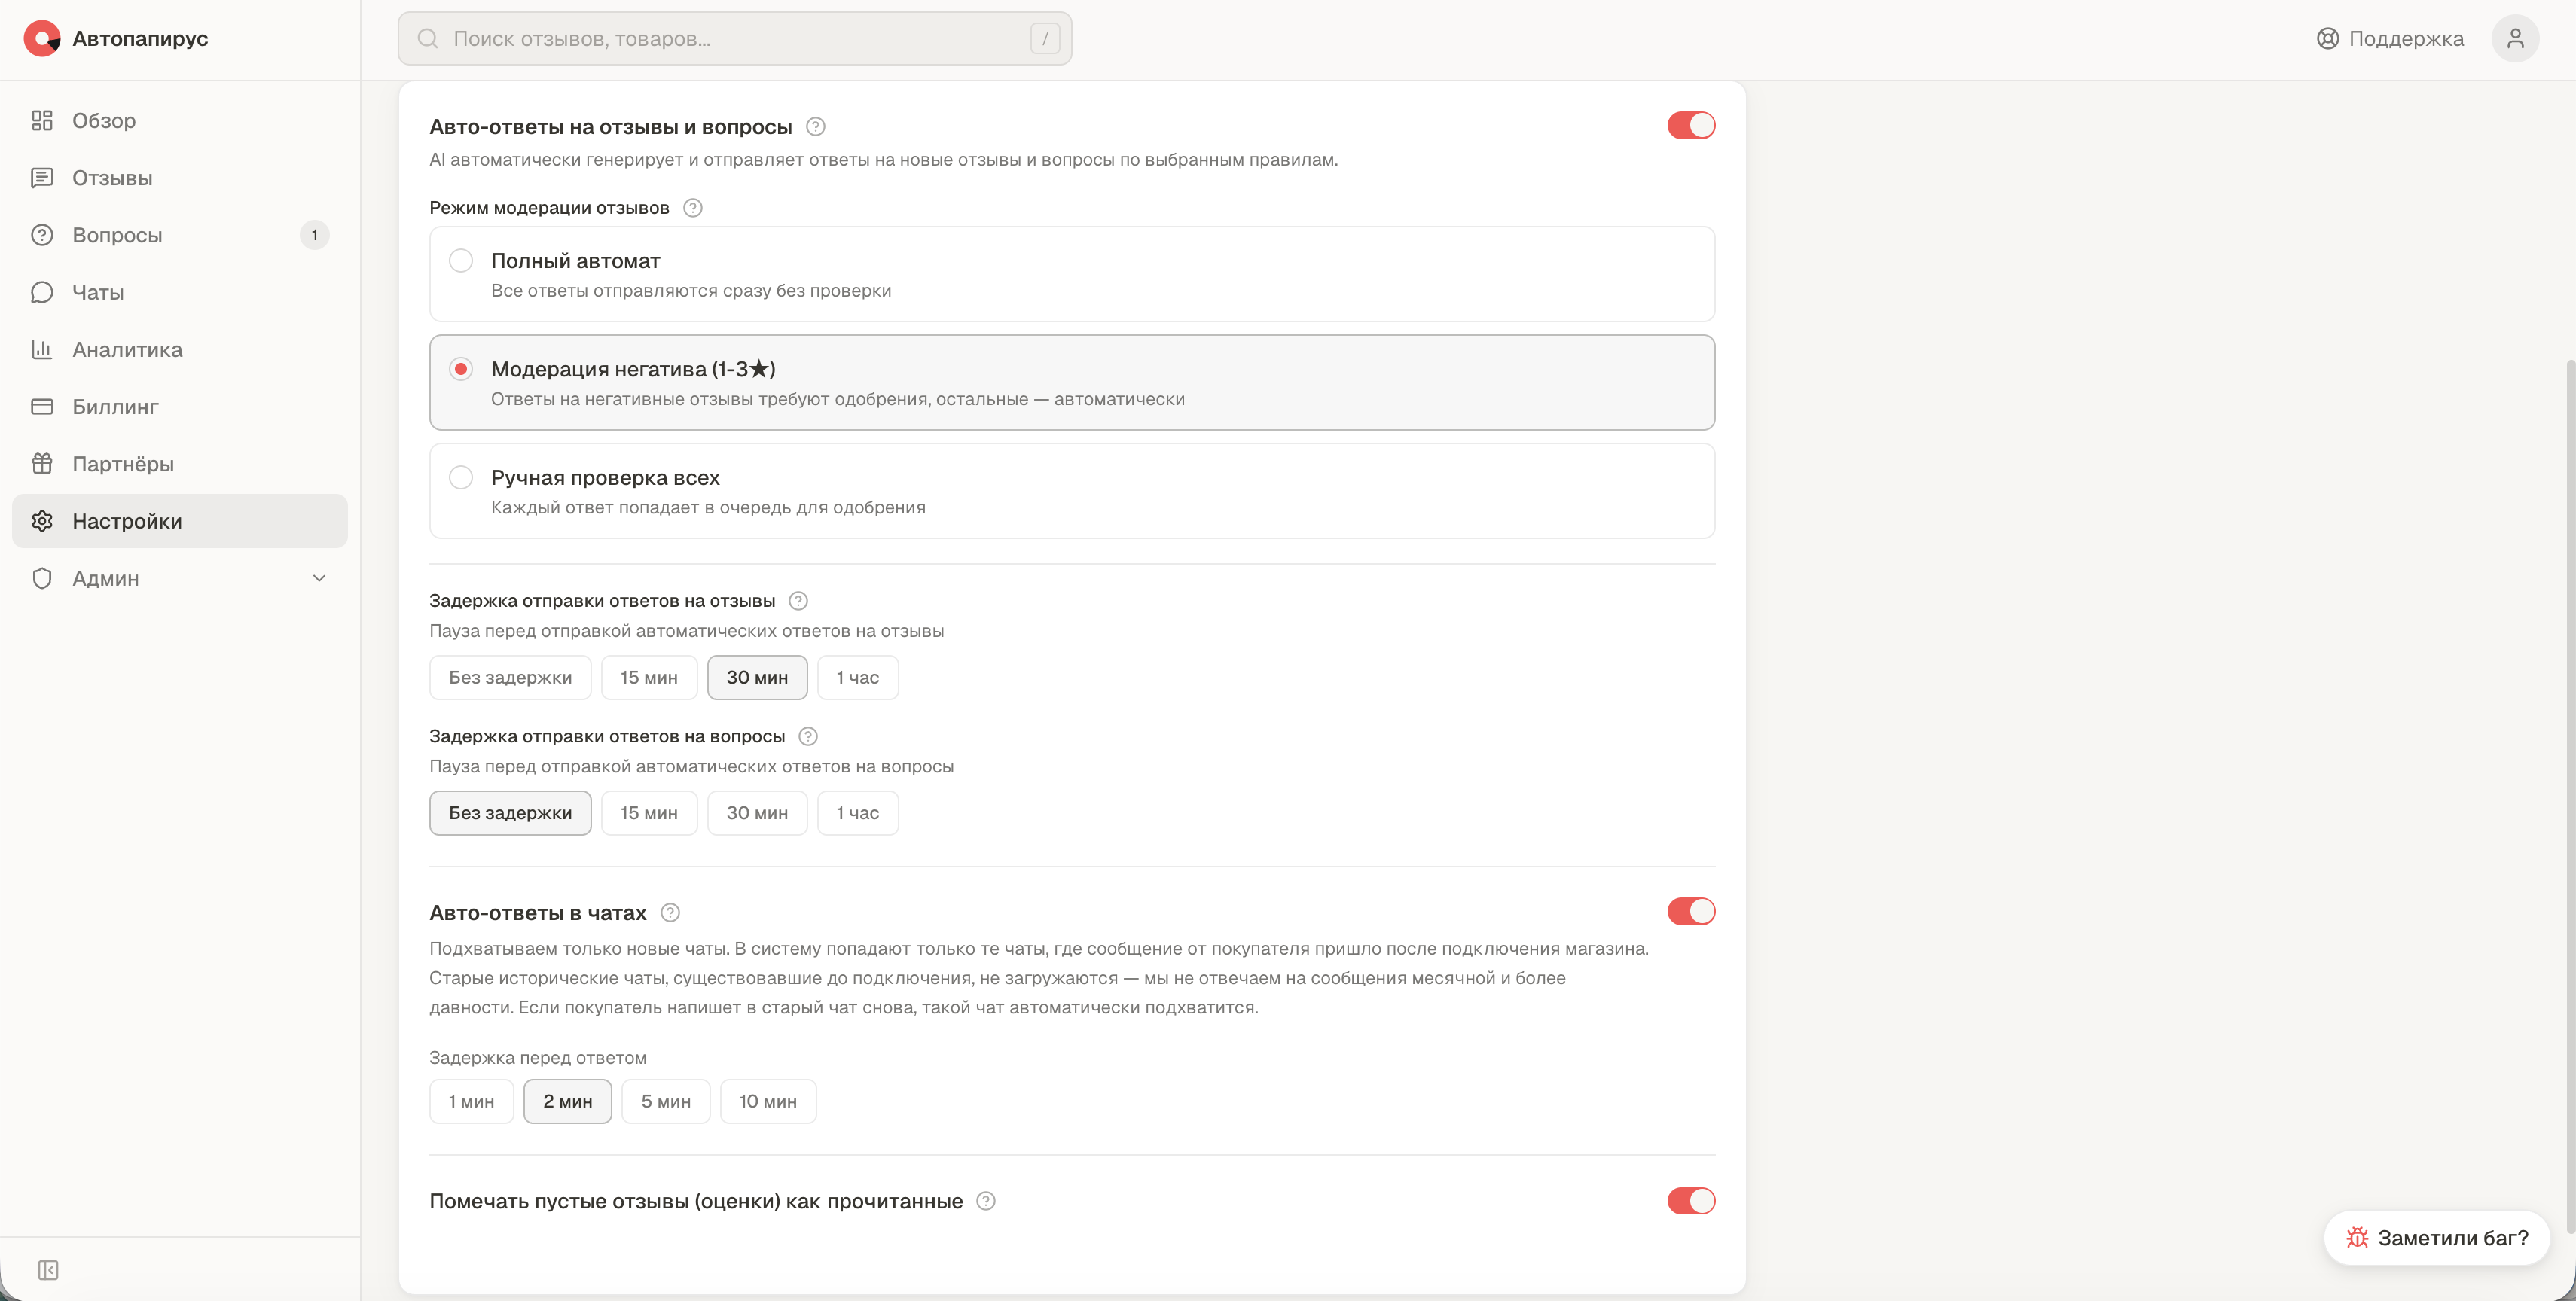
Task: Expand the Админ chevron in sidebar
Action: (320, 578)
